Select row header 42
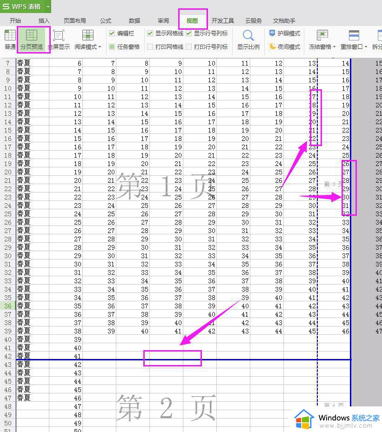The image size is (382, 432). (8, 356)
